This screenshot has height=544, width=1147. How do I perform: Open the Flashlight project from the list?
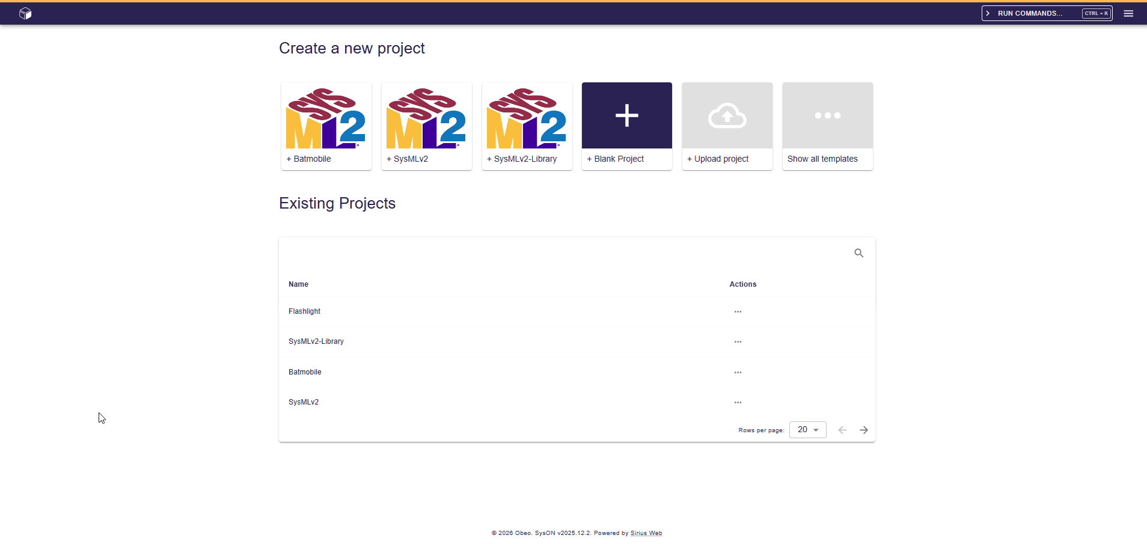pos(304,311)
